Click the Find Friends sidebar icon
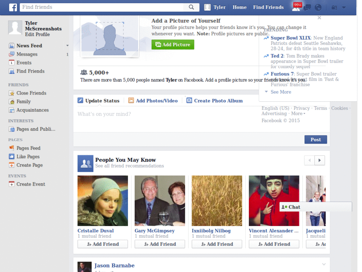The height and width of the screenshot is (272, 362). tap(12, 71)
